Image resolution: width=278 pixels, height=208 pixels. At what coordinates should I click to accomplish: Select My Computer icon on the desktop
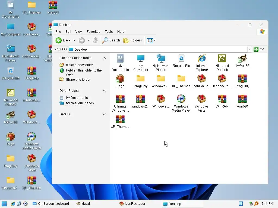click(x=11, y=30)
